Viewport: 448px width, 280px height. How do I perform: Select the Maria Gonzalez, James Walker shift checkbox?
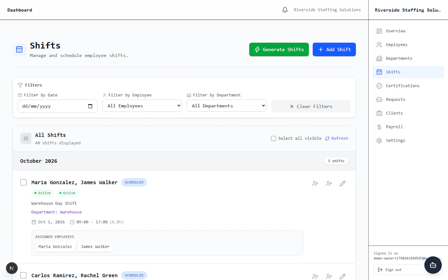pyautogui.click(x=23, y=182)
